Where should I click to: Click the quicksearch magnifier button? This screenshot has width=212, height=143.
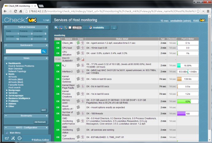[44, 51]
